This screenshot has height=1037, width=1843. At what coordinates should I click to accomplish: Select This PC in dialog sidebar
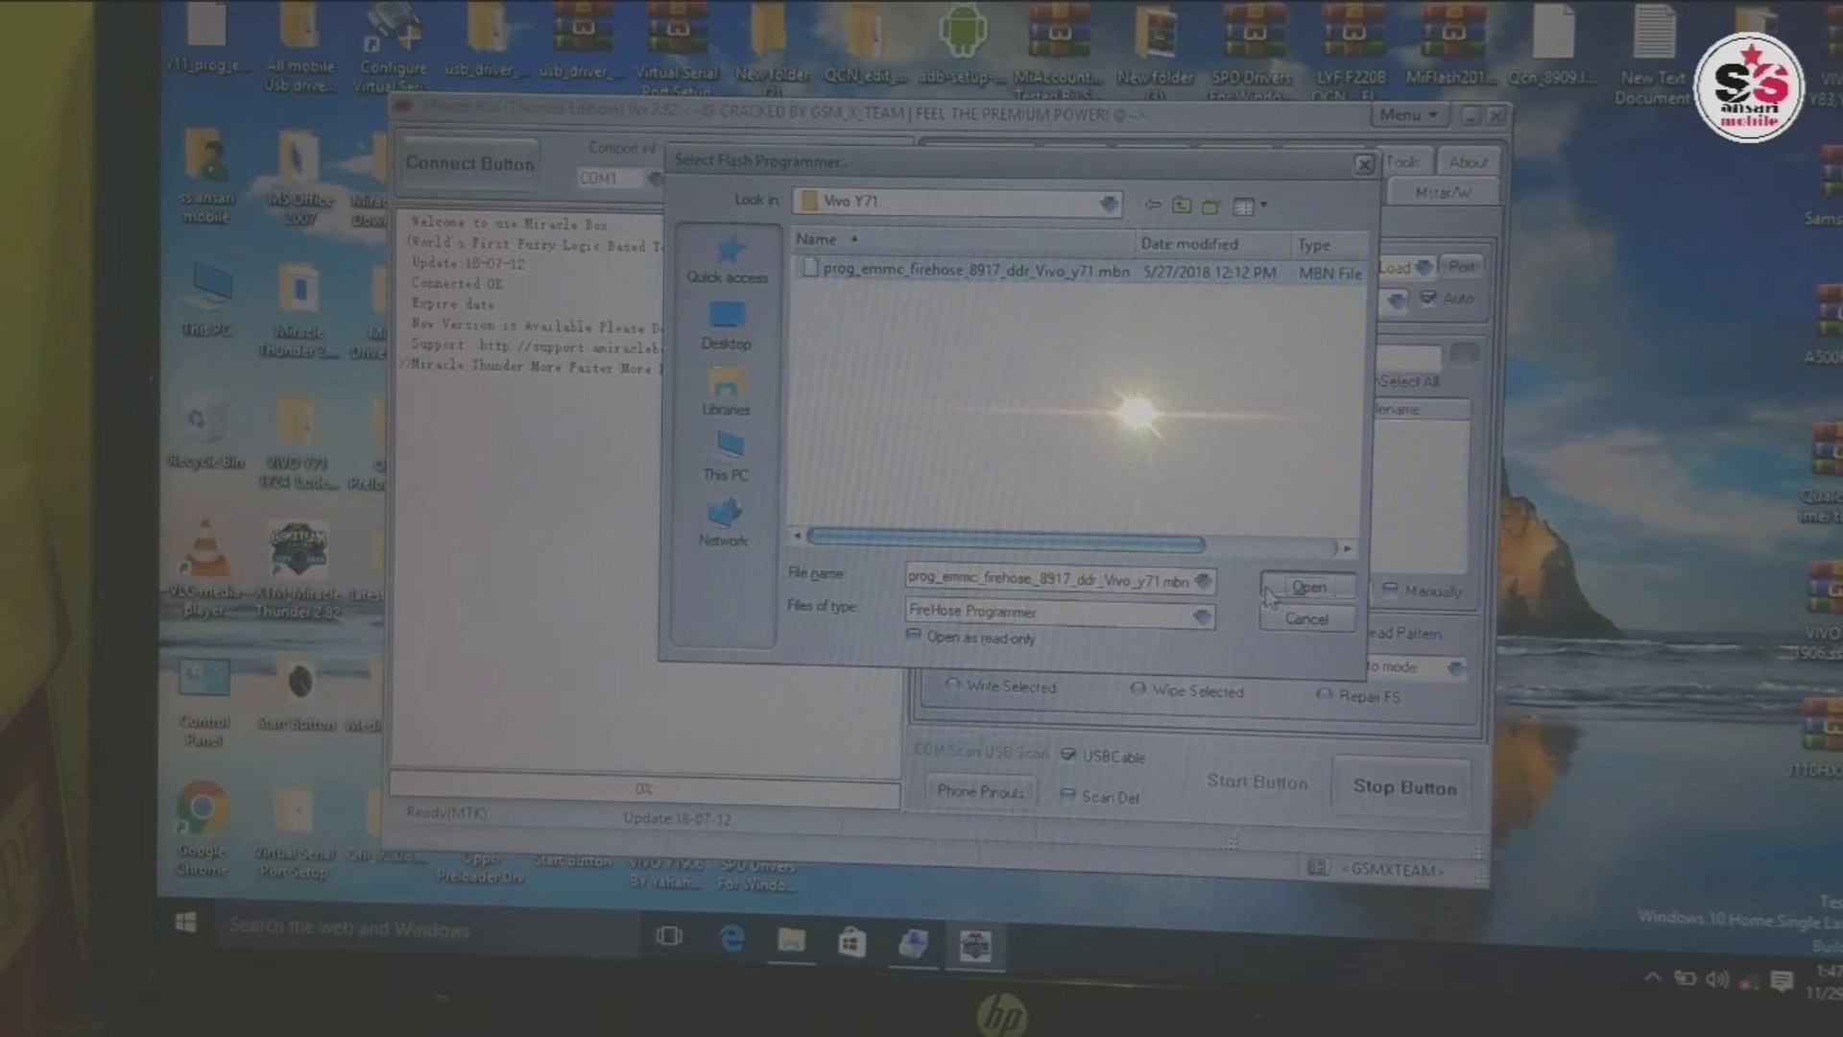(726, 457)
